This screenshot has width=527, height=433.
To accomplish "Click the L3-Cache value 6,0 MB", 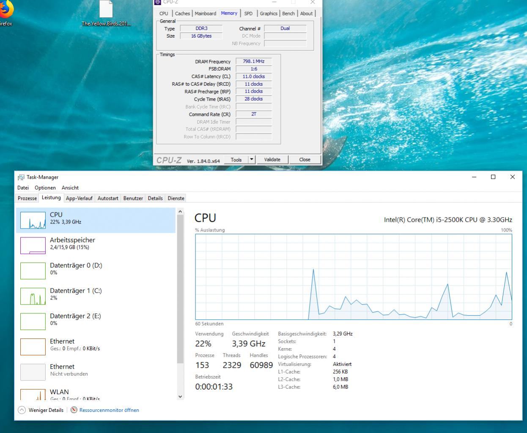I will [340, 387].
